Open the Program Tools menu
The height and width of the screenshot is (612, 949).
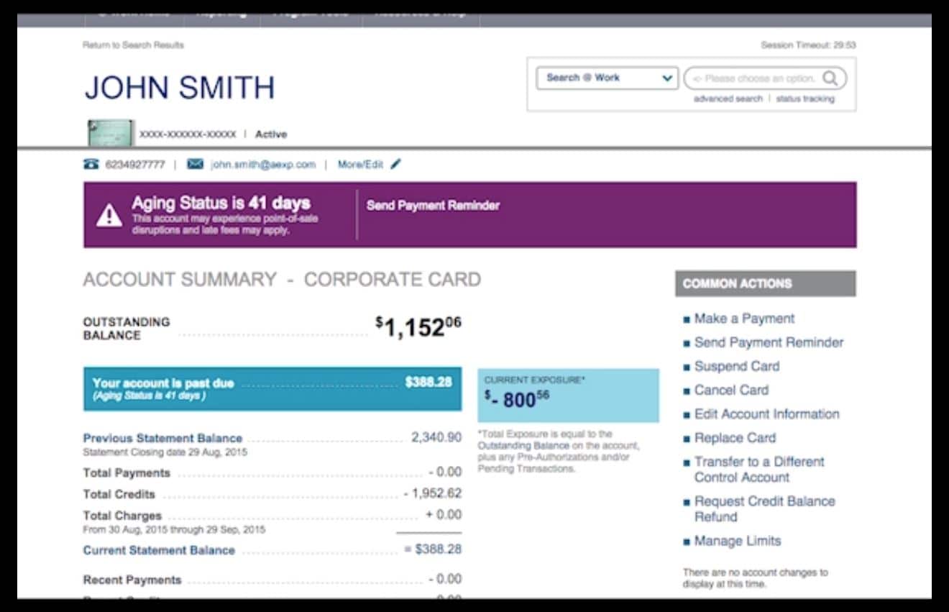(x=309, y=11)
